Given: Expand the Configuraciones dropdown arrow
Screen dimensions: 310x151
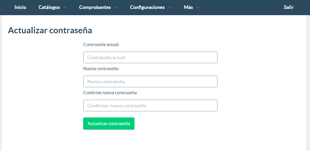Looking at the screenshot, I should point(170,8).
